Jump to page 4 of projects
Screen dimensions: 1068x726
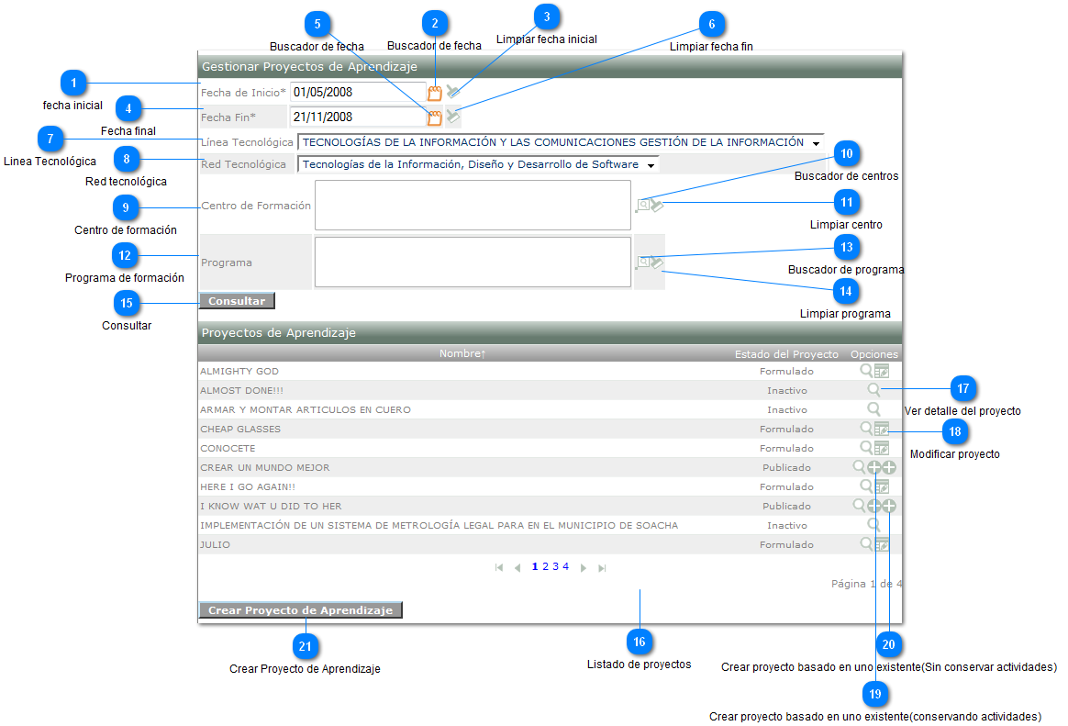[x=565, y=567]
